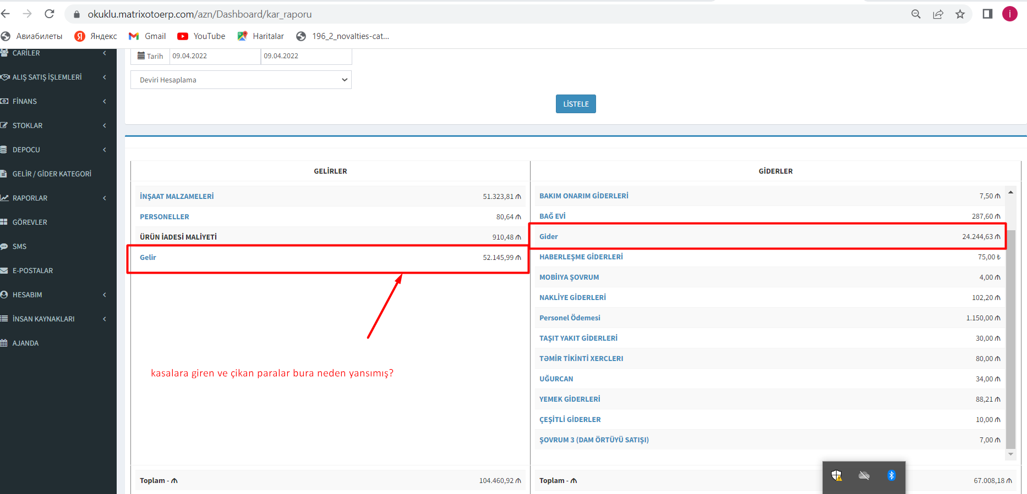
Task: Open the Personel Ödemesi expense link
Action: point(570,318)
